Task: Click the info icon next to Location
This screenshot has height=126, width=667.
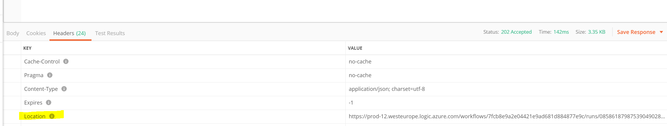Action: pyautogui.click(x=52, y=116)
